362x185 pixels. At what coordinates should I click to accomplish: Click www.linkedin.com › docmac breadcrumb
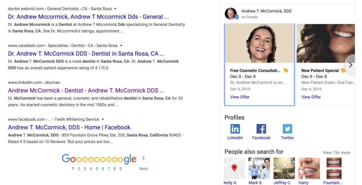pyautogui.click(x=34, y=82)
